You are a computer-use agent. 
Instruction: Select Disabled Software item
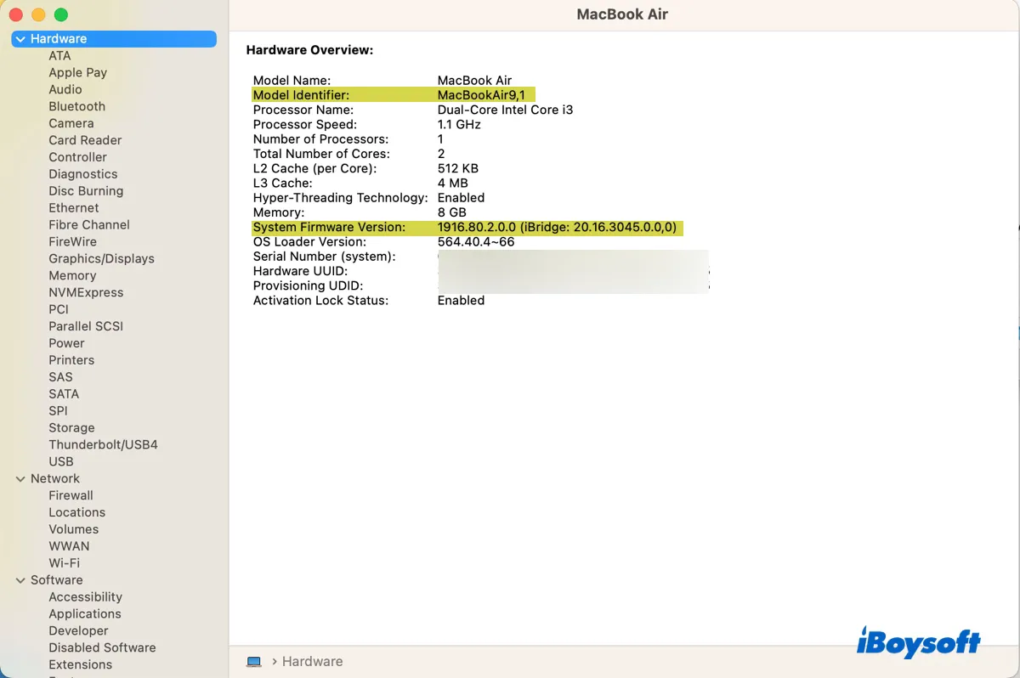[x=102, y=647]
